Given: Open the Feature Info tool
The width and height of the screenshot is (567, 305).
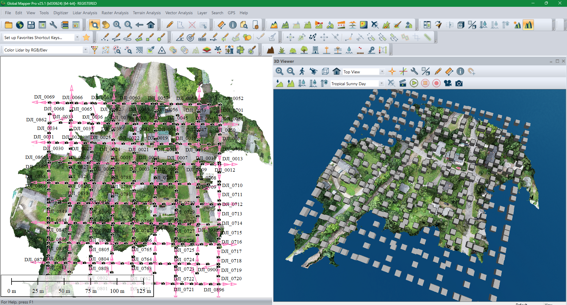Looking at the screenshot, I should click(x=233, y=25).
